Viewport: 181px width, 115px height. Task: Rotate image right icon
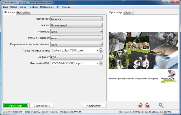147,105
